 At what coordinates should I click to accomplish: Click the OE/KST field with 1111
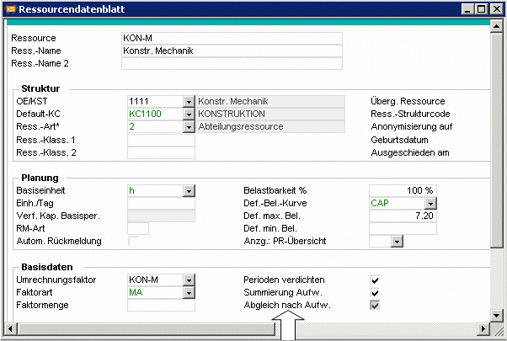[156, 102]
